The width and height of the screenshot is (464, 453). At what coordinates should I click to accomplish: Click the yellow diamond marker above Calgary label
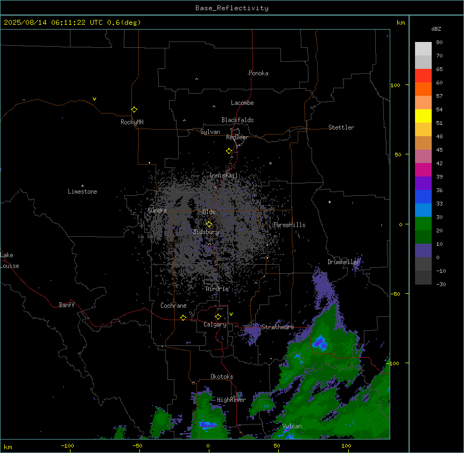point(218,317)
